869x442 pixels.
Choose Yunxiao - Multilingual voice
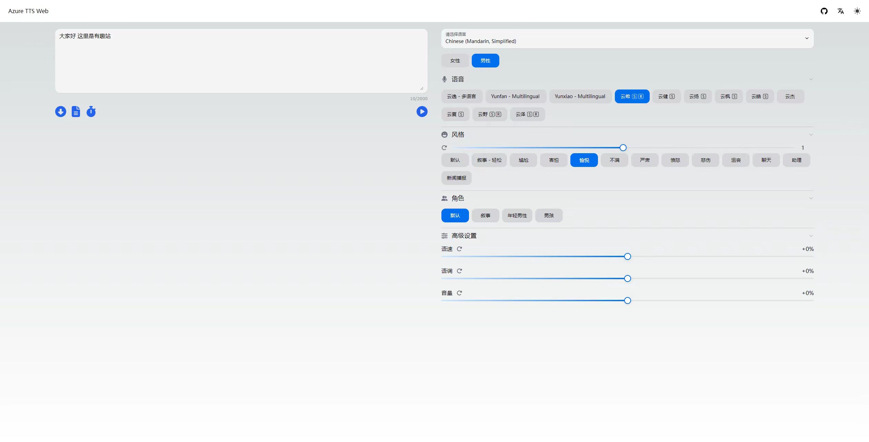pos(580,96)
